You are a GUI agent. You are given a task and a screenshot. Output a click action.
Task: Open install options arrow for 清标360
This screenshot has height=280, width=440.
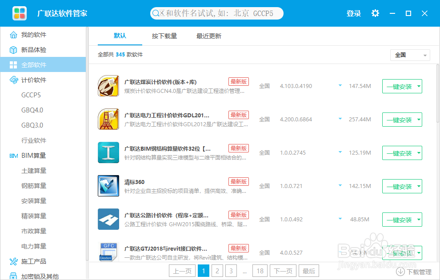coord(419,186)
